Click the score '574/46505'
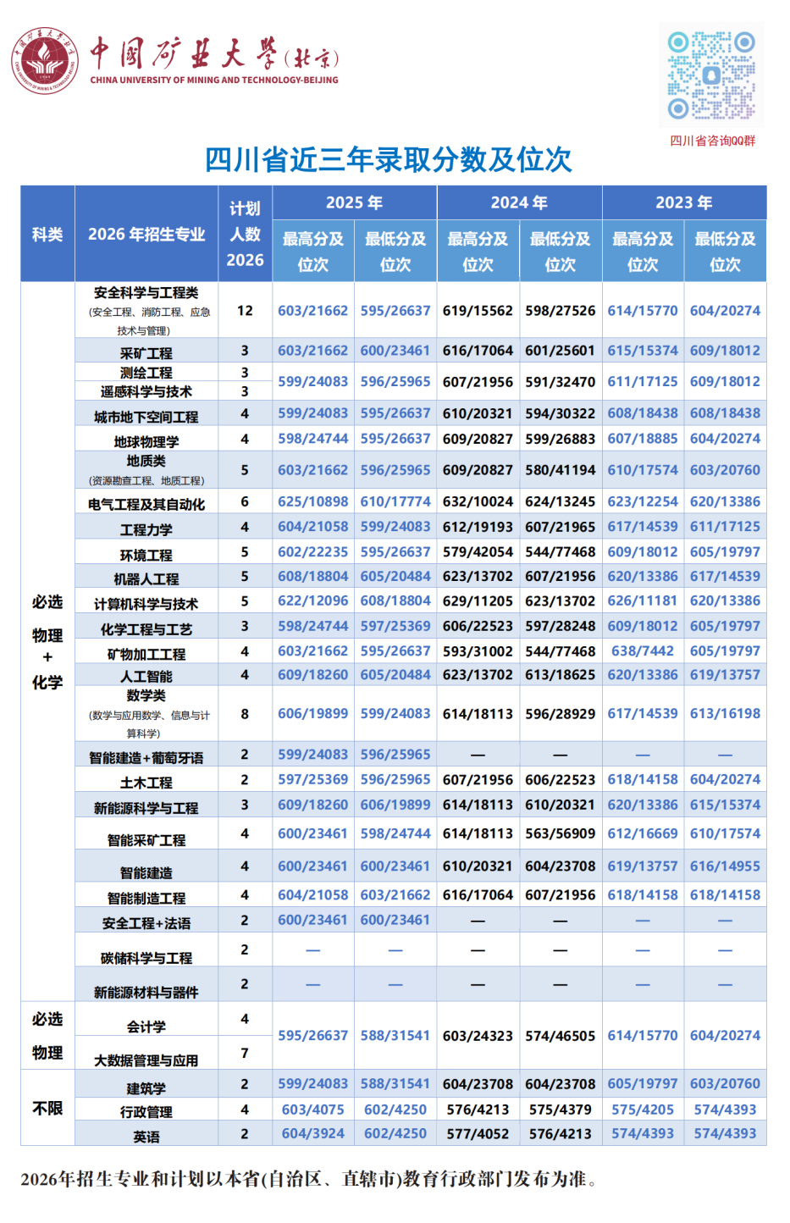790x1223 pixels. click(x=561, y=1035)
